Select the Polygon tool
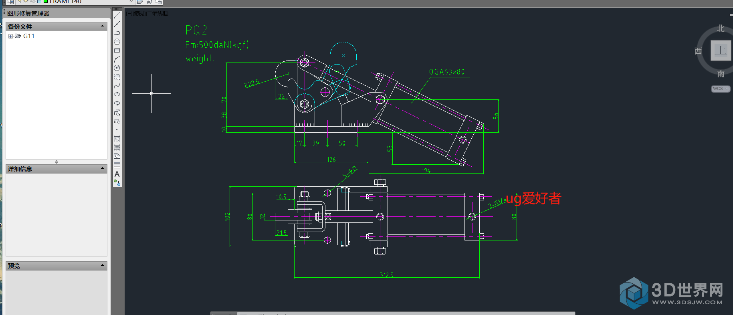This screenshot has width=733, height=315. [x=117, y=42]
